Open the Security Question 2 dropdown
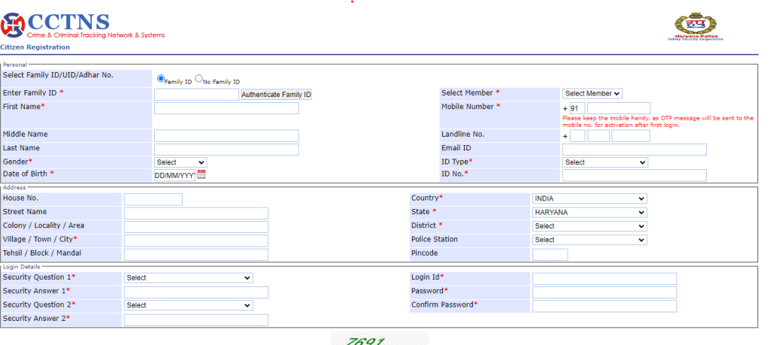Viewport: 770px width, 345px height. pos(188,306)
